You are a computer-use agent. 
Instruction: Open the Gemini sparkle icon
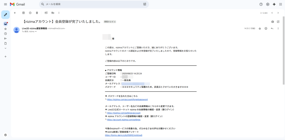coord(274,4)
